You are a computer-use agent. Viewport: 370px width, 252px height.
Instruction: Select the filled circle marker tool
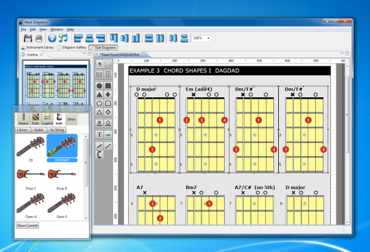point(99,86)
